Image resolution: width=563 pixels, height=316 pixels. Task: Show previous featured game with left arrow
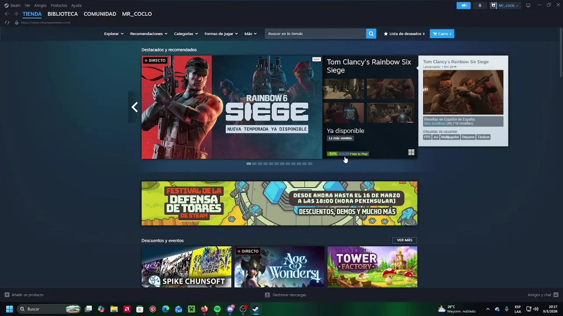[135, 107]
